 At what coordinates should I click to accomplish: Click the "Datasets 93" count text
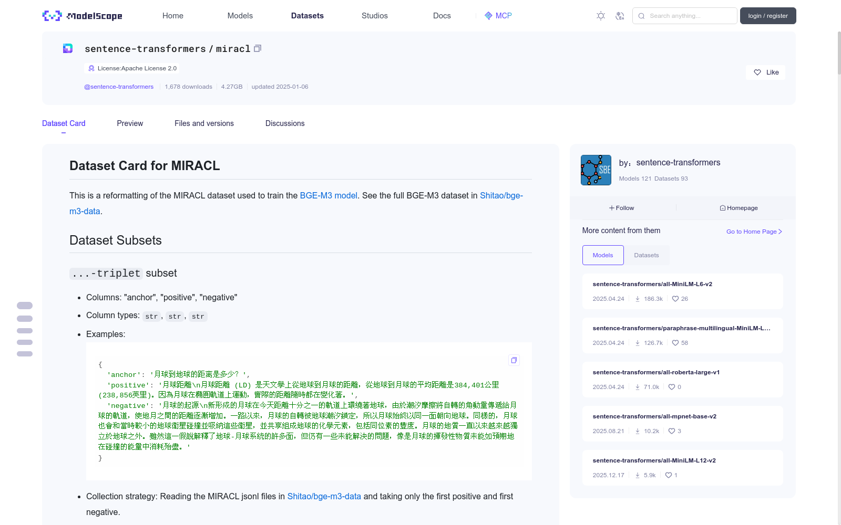[x=671, y=178]
